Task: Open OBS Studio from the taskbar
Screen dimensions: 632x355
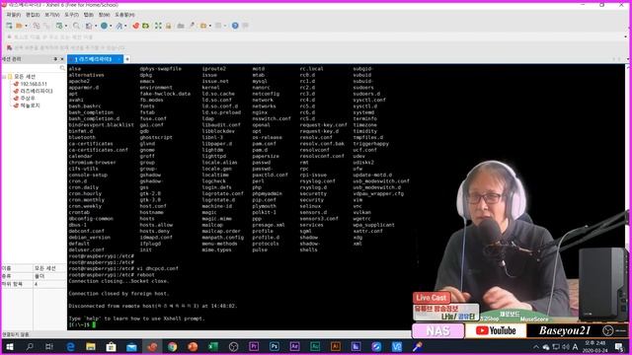Action: (x=233, y=346)
